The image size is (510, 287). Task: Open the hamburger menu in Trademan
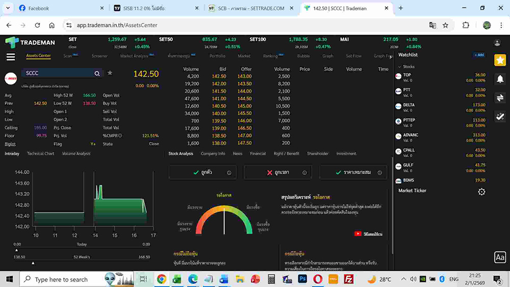click(10, 57)
